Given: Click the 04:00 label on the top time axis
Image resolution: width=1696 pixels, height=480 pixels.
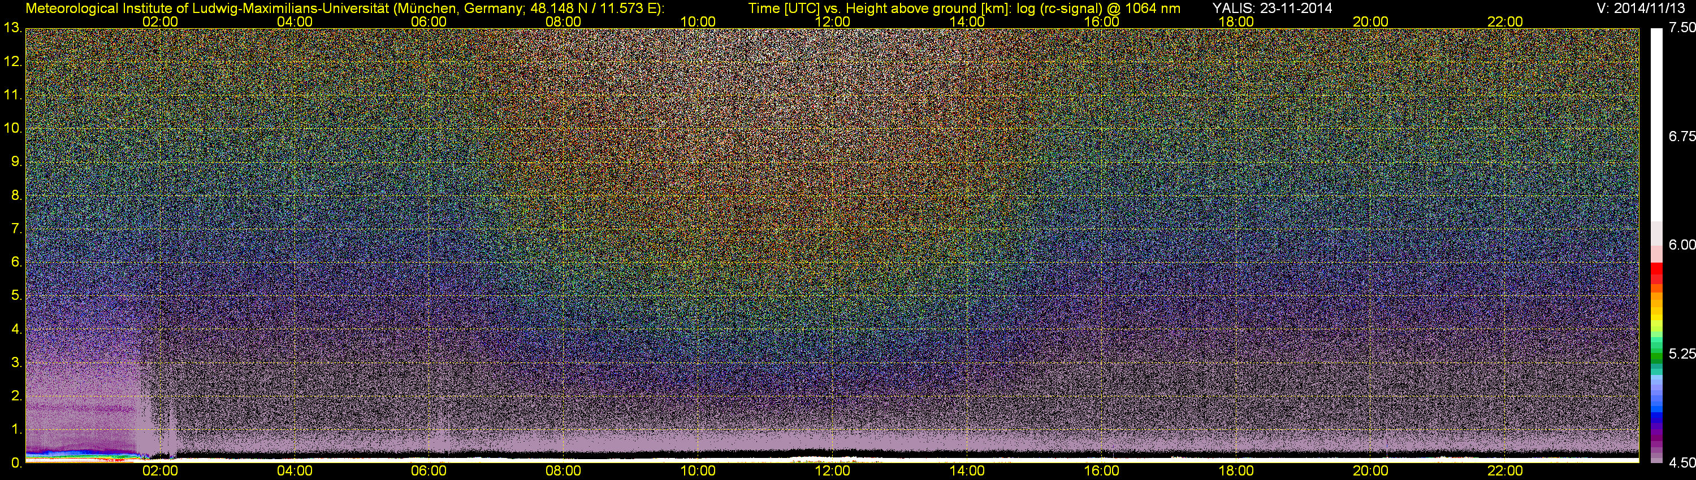Looking at the screenshot, I should pyautogui.click(x=295, y=21).
